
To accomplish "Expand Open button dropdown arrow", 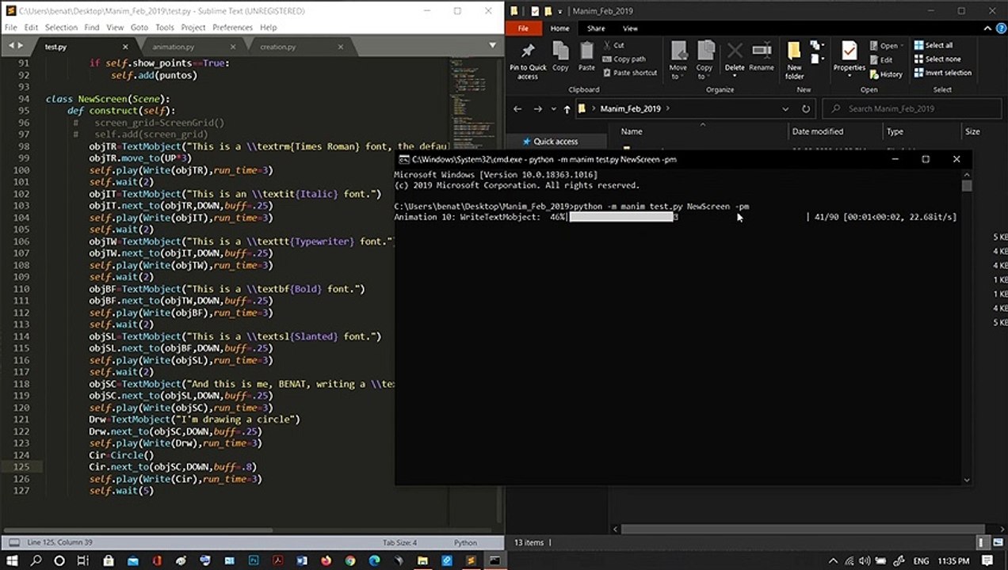I will (x=903, y=46).
